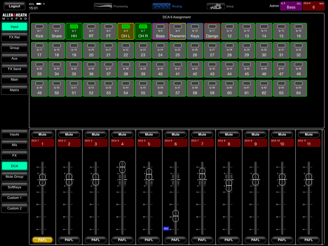Tap the Allen & Heath MixPad logo
This screenshot has height=246, width=328.
pos(14,16)
